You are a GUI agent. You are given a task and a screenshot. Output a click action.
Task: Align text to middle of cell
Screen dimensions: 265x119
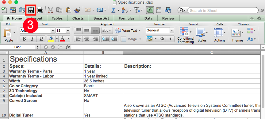click(x=87, y=31)
